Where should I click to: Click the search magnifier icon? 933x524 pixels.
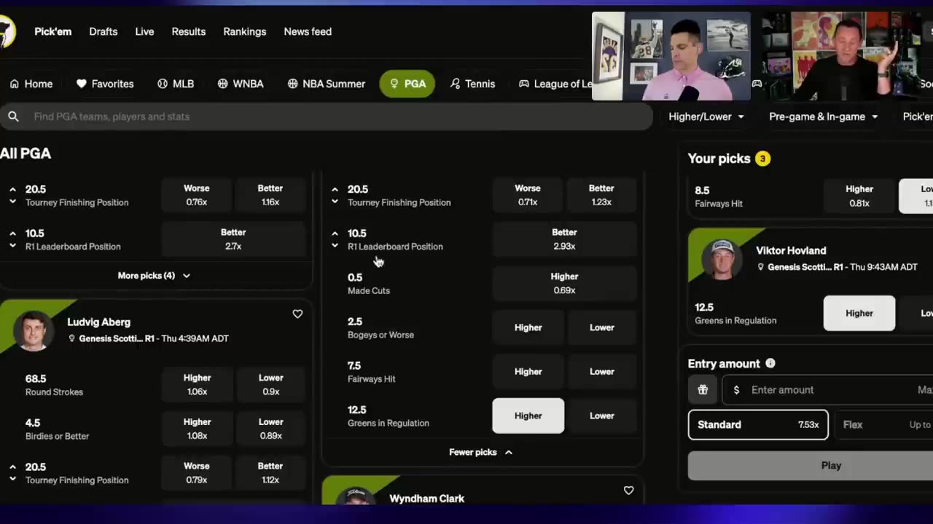(13, 116)
